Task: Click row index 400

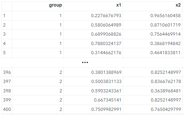Action: [x=7, y=109]
